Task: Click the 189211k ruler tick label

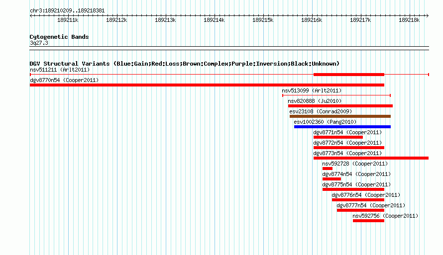Action: pyautogui.click(x=68, y=20)
